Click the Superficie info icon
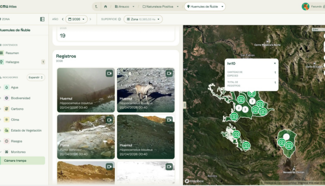Screen dimensions: 325x186 pyautogui.click(x=119, y=20)
